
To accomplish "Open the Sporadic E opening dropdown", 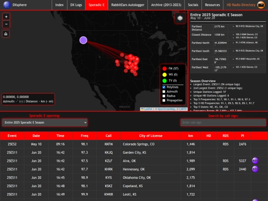I will pos(45,123).
